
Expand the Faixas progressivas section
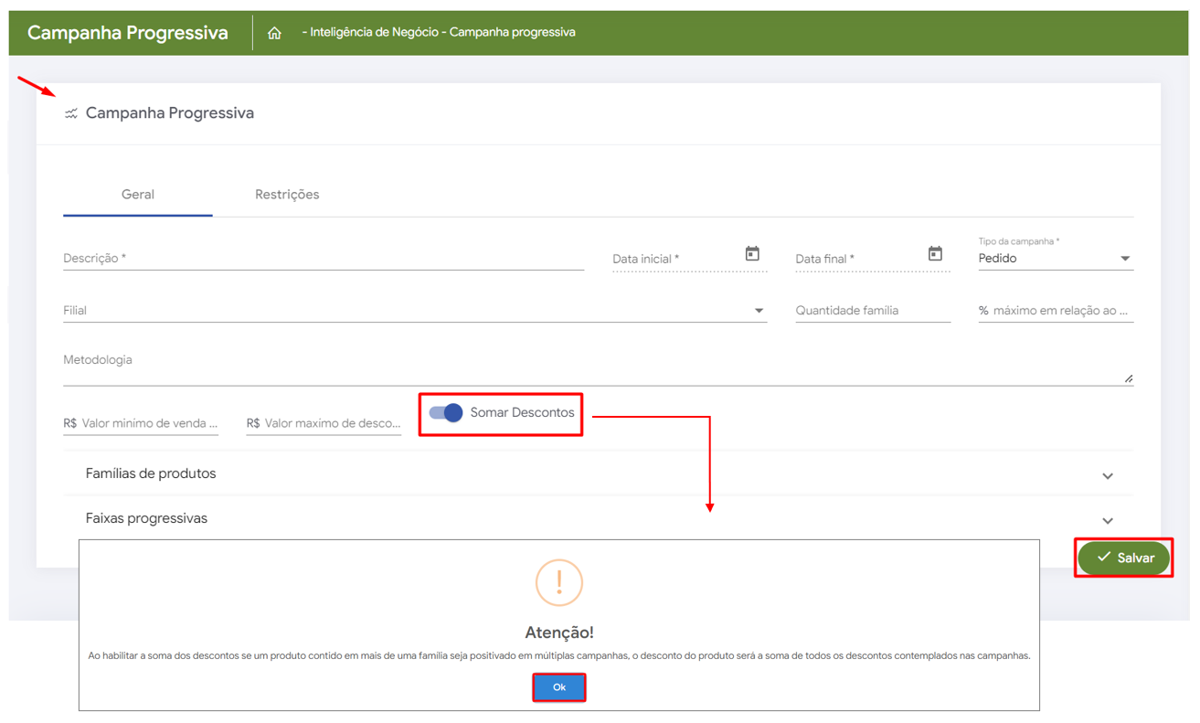[1107, 520]
